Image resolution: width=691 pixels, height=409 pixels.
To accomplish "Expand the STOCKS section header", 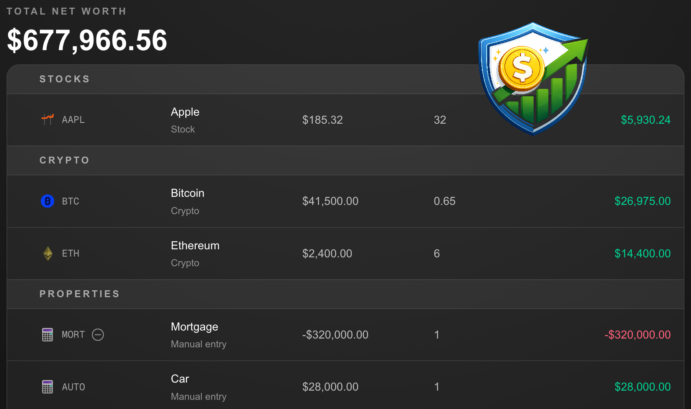I will pyautogui.click(x=64, y=79).
